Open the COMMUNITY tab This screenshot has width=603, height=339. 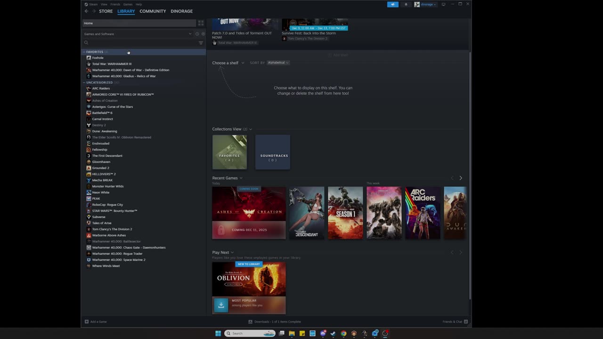coord(153,11)
